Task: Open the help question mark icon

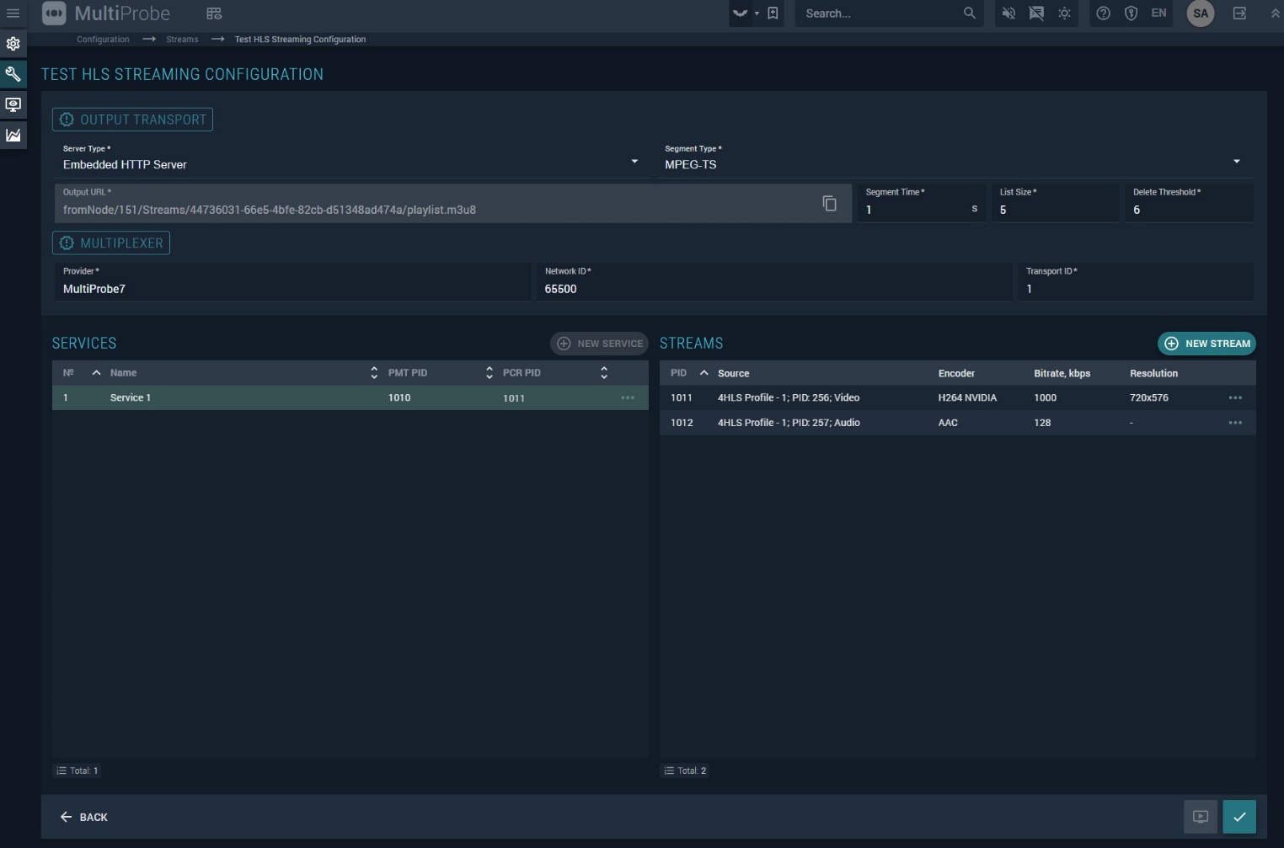Action: point(1103,13)
